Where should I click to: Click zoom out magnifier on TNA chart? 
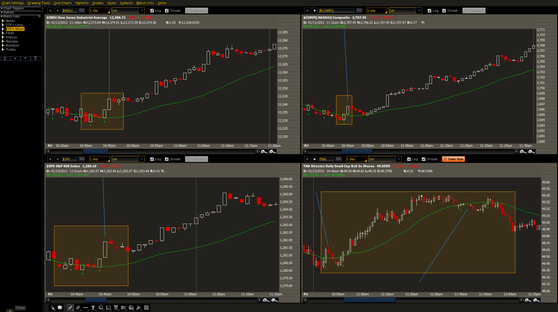pyautogui.click(x=536, y=300)
